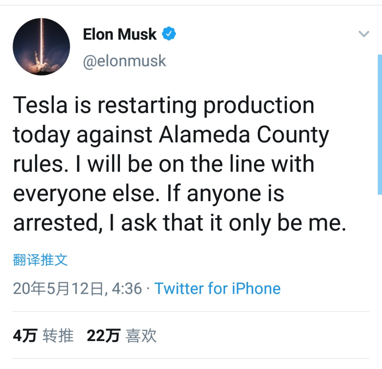Click the 转推 retweets label
The width and height of the screenshot is (382, 369).
58,336
